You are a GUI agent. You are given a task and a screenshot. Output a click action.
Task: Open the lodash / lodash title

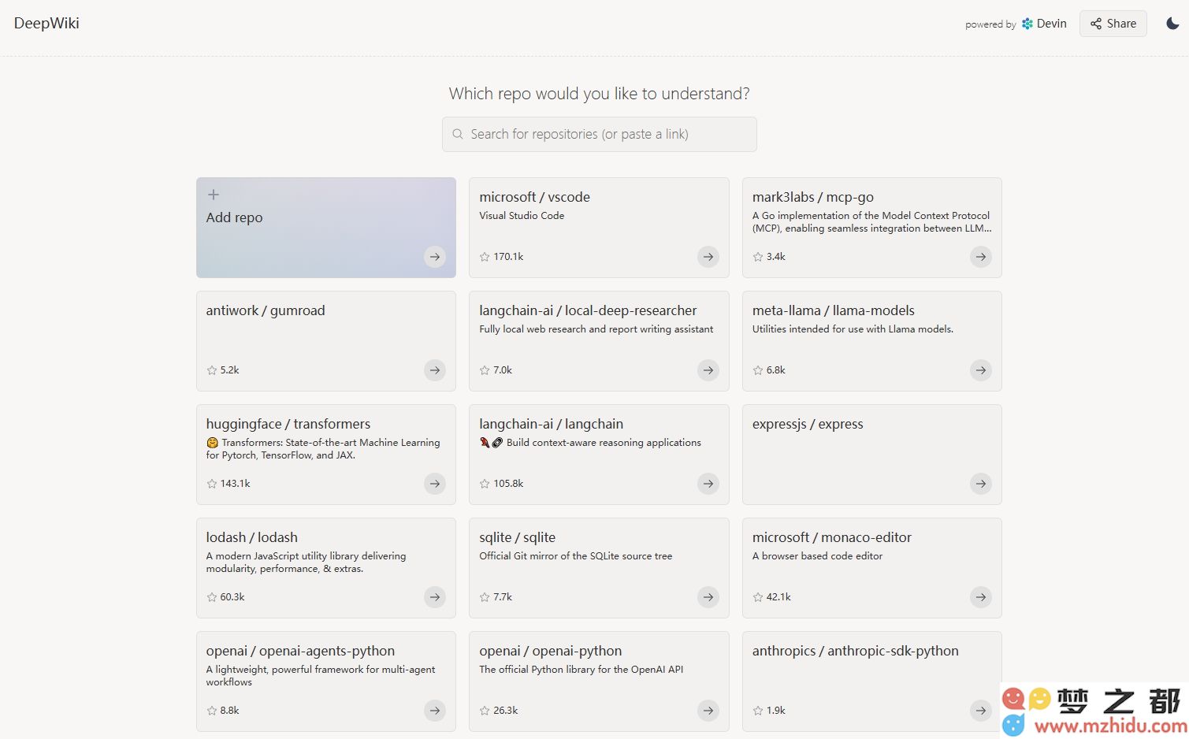(x=252, y=537)
